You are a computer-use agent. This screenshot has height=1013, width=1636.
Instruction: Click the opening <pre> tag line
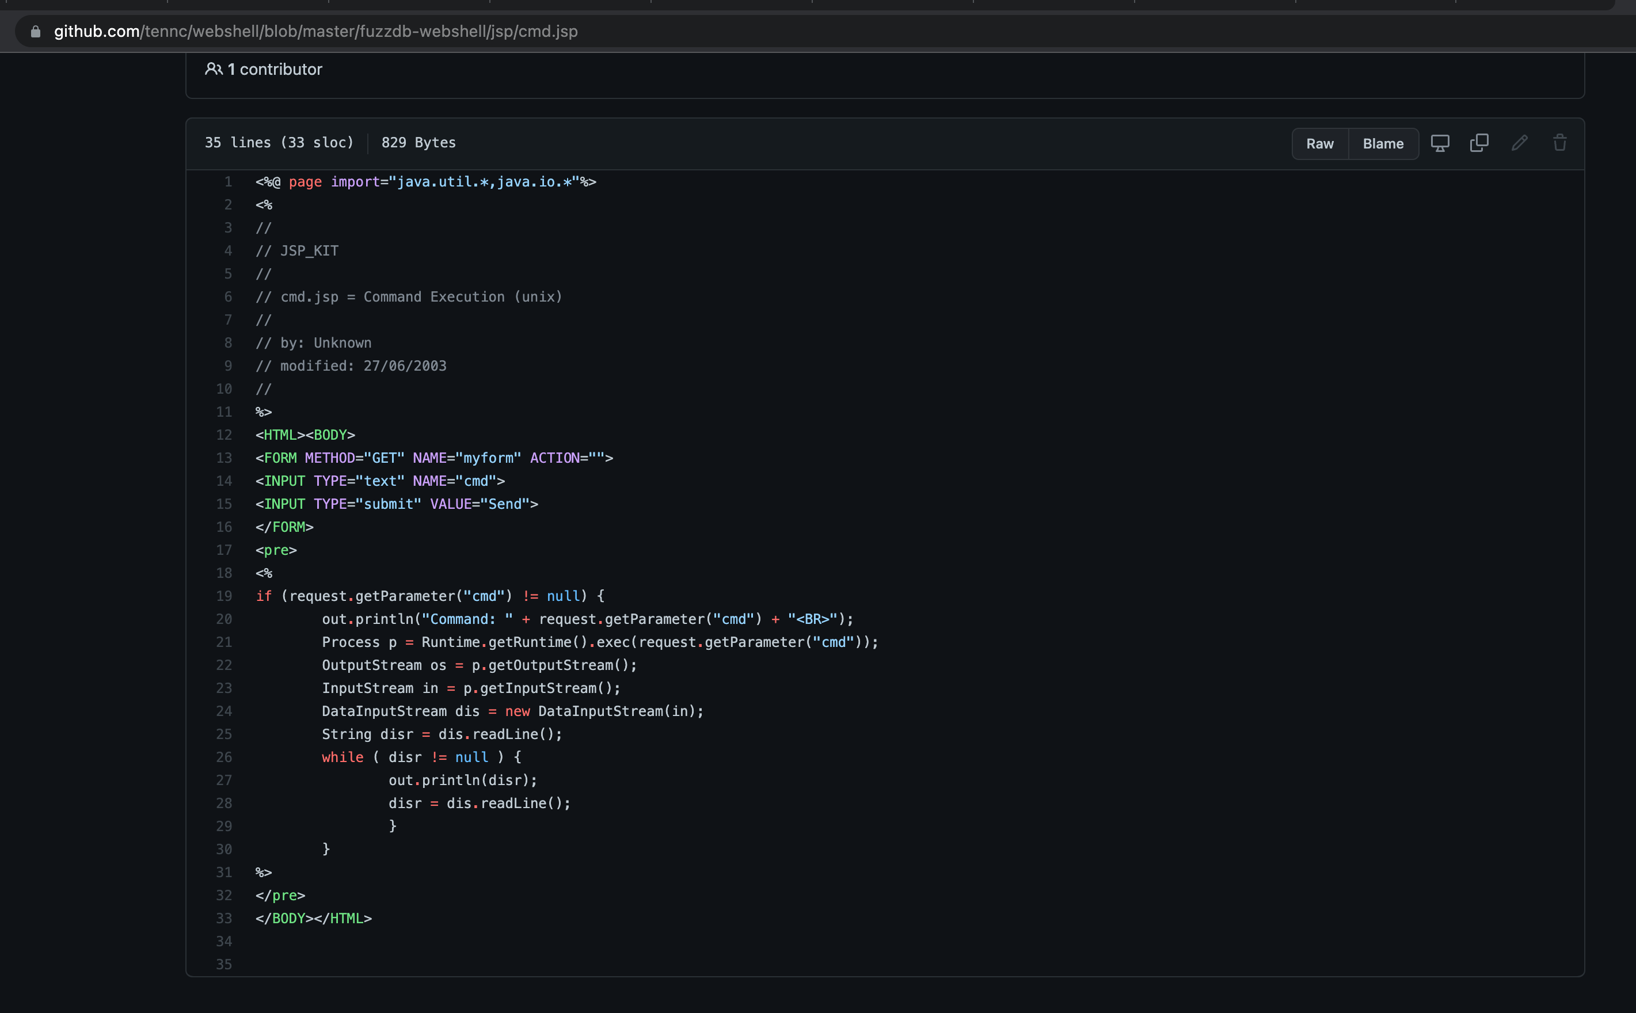tap(276, 550)
